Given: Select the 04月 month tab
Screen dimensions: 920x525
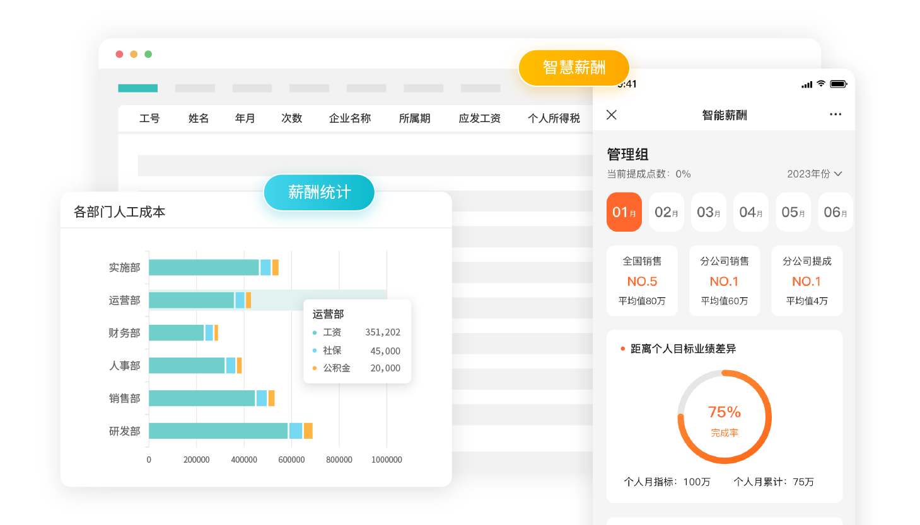Looking at the screenshot, I should tap(751, 212).
